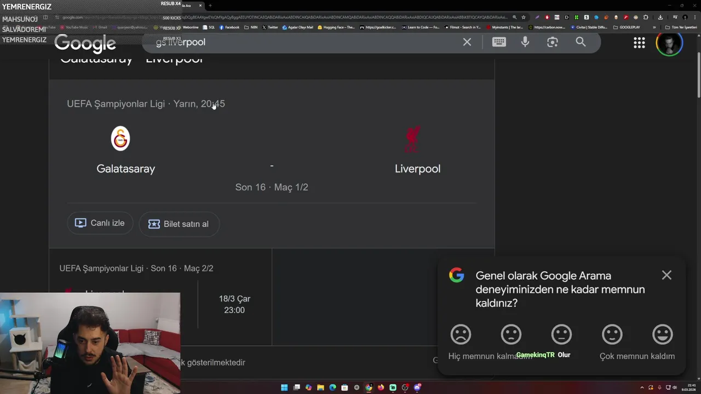This screenshot has height=394, width=701.
Task: Open Microsoft Edge from the taskbar
Action: (332, 387)
